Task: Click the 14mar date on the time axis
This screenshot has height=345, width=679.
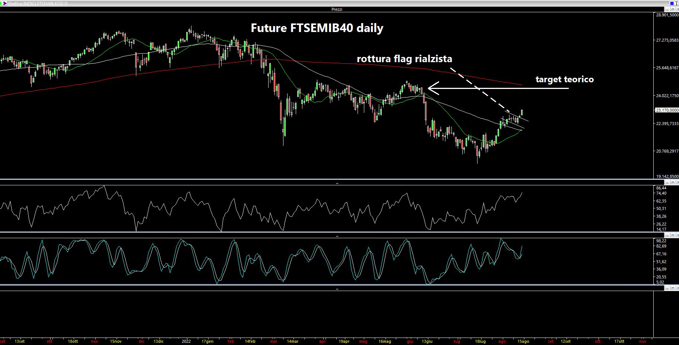Action: (x=293, y=341)
